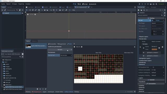Viewport: 167px width, 94px height.
Task: Activate the Rotate Mode tool
Action: pyautogui.click(x=33, y=10)
